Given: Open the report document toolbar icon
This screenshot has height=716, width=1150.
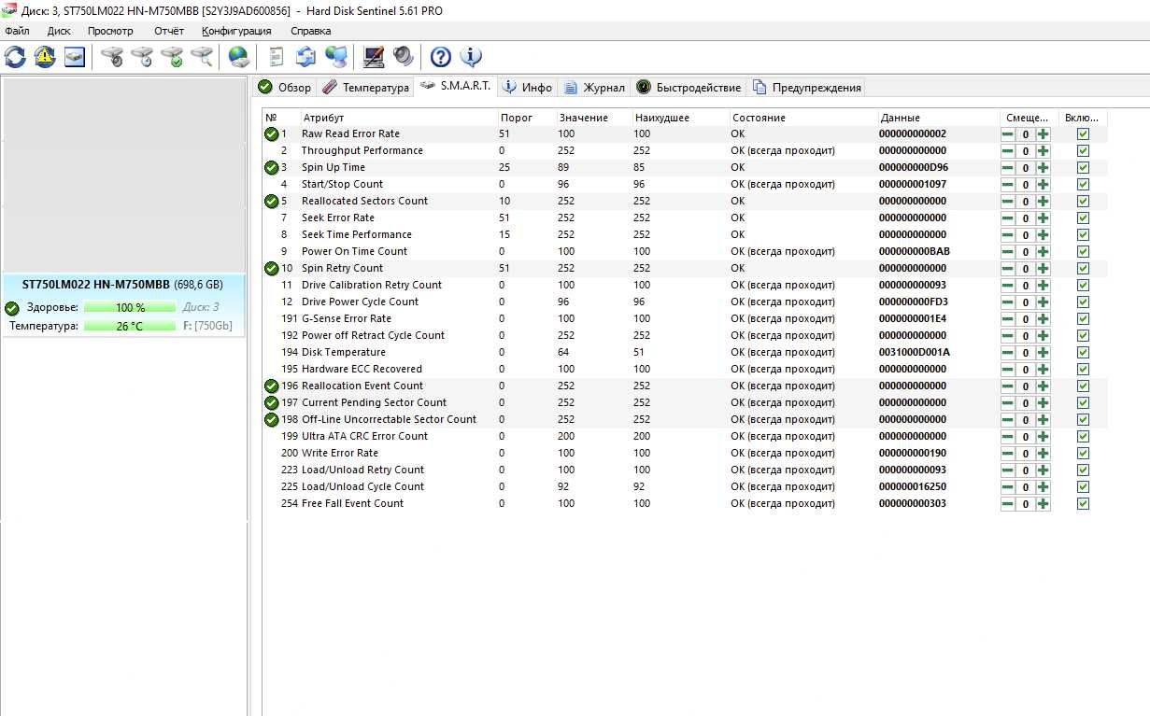Looking at the screenshot, I should pyautogui.click(x=276, y=57).
